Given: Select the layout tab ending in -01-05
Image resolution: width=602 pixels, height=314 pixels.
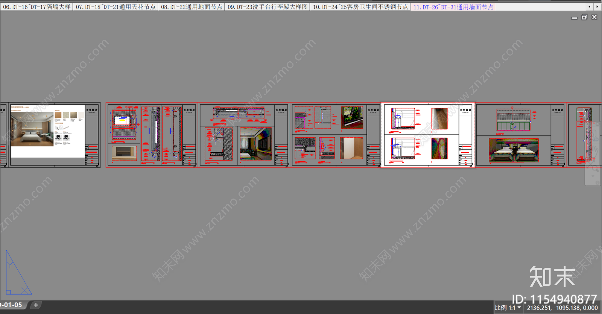Looking at the screenshot, I should [x=12, y=305].
